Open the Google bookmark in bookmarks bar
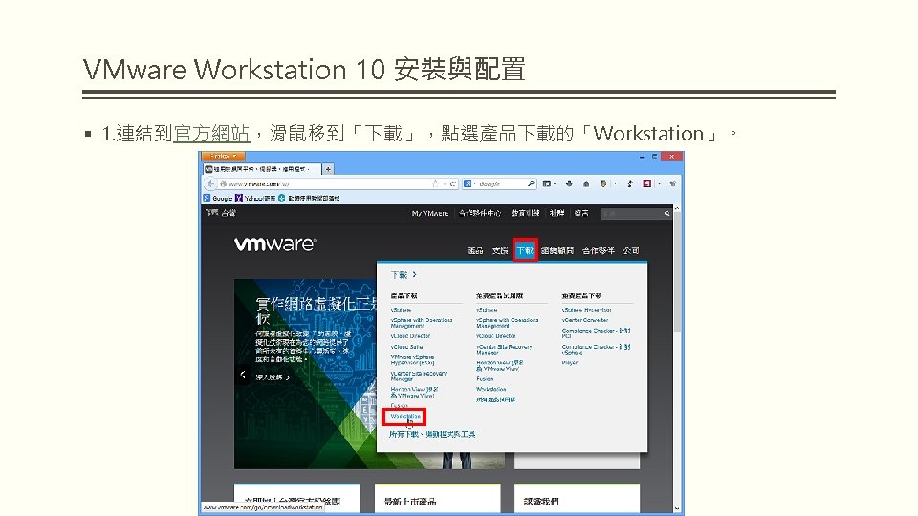Viewport: 918px width, 516px height. pos(218,199)
